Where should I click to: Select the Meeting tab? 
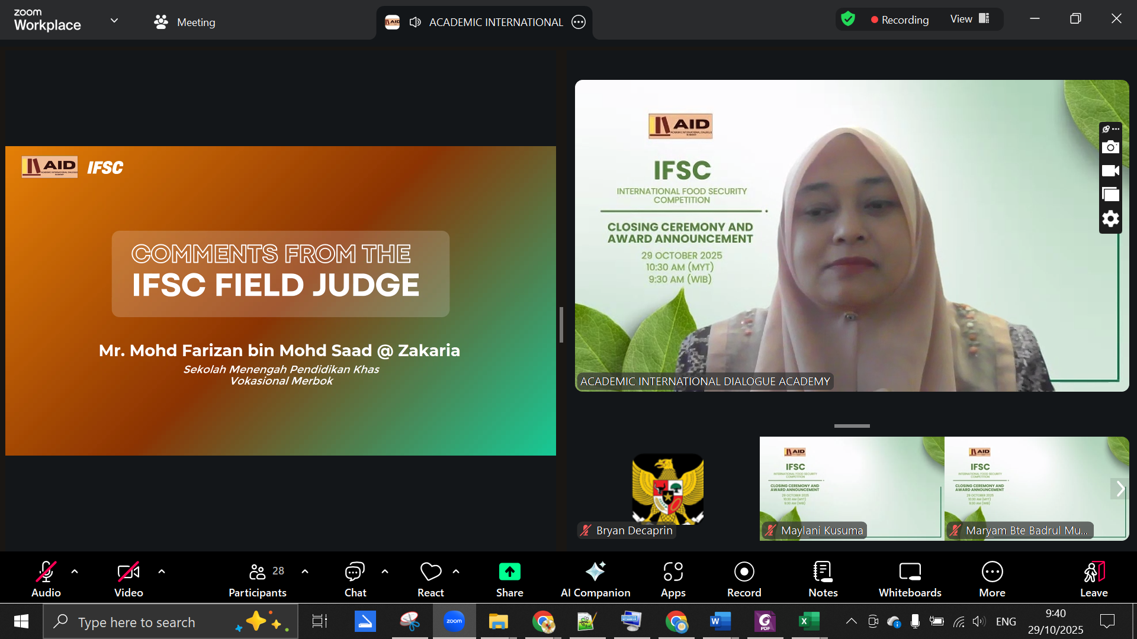185,22
